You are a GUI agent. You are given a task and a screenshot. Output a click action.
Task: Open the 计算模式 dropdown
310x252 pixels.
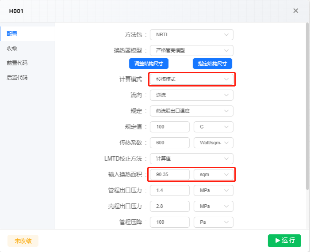tap(191, 79)
